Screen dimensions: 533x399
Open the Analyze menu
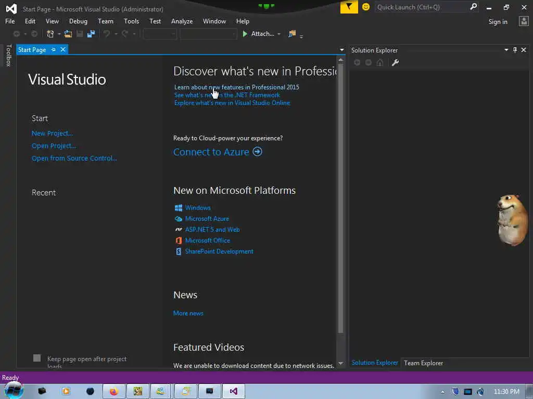tap(182, 21)
